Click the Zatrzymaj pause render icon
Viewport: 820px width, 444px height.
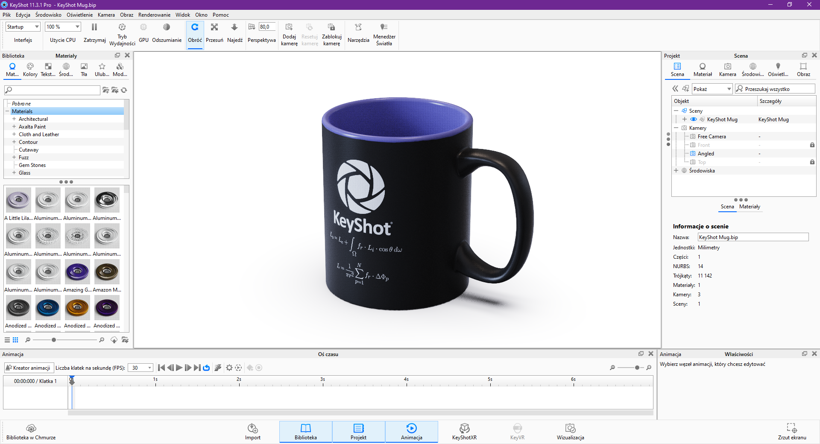pyautogui.click(x=94, y=27)
